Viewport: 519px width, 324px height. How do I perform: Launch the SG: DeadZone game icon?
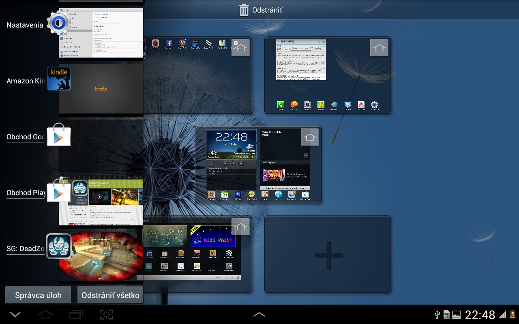(59, 246)
